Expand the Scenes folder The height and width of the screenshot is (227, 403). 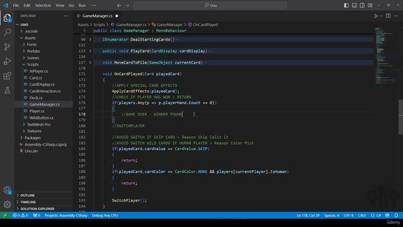point(33,58)
